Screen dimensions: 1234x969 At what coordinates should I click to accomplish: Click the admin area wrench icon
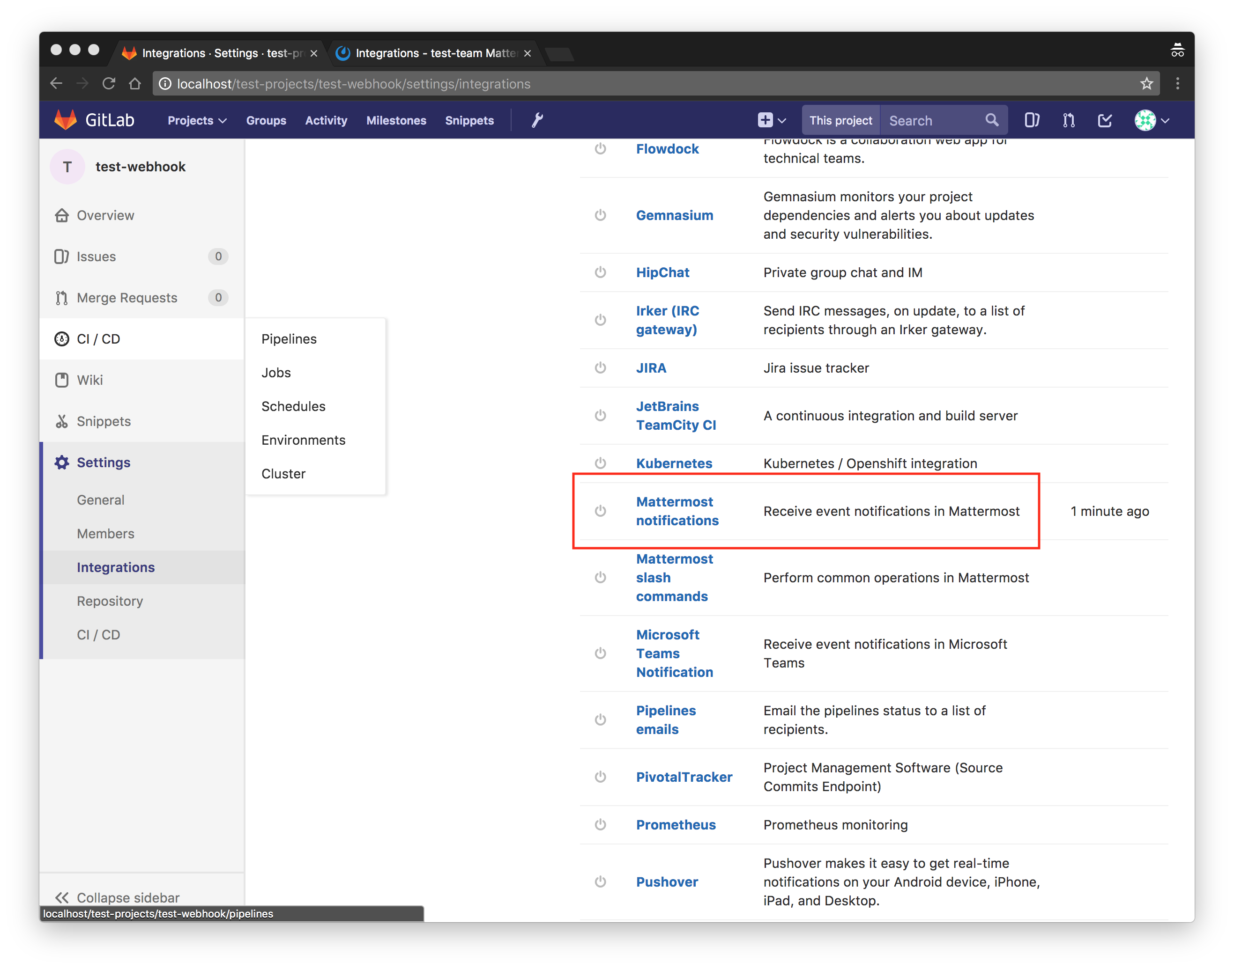pyautogui.click(x=537, y=120)
